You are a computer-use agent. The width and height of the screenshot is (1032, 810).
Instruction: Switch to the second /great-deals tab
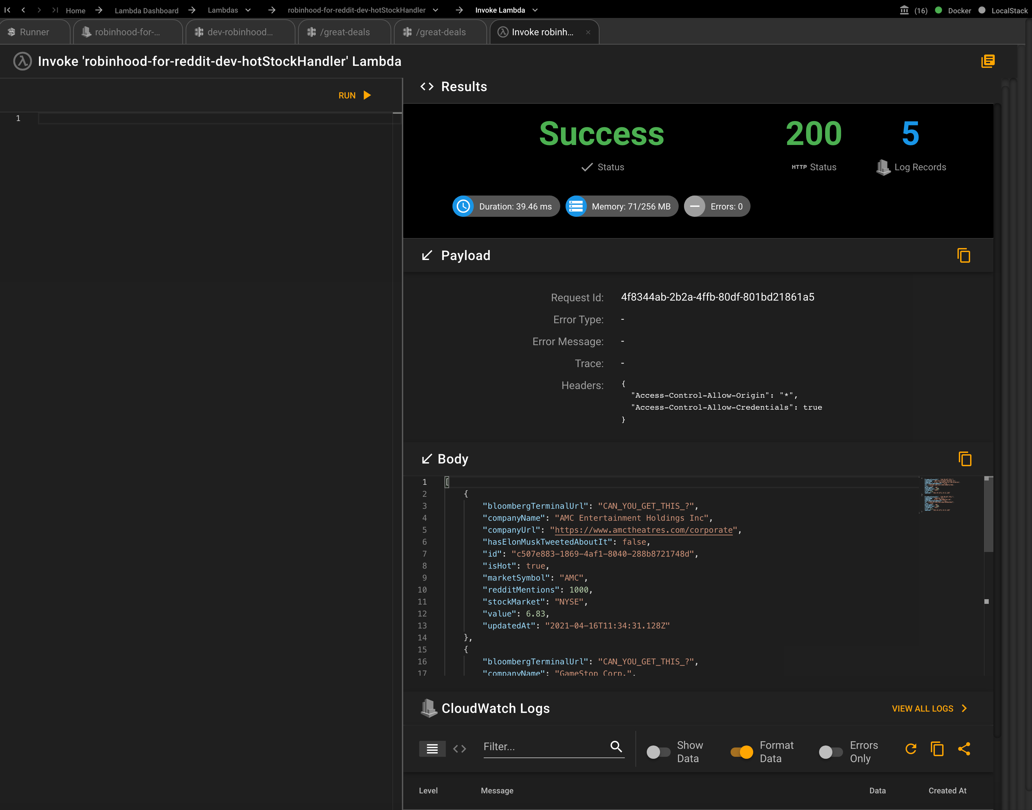click(x=440, y=32)
